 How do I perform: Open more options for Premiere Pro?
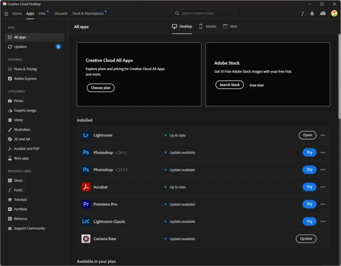point(322,204)
